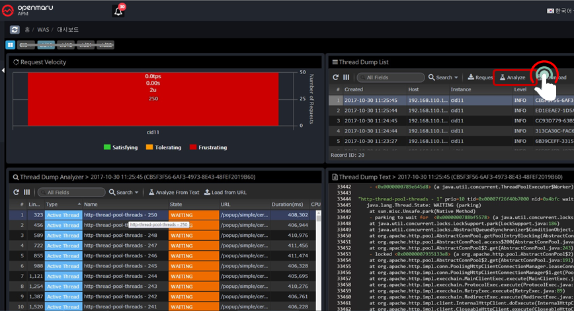Reload the Thread Dump List table
The width and height of the screenshot is (574, 311).
coord(335,77)
